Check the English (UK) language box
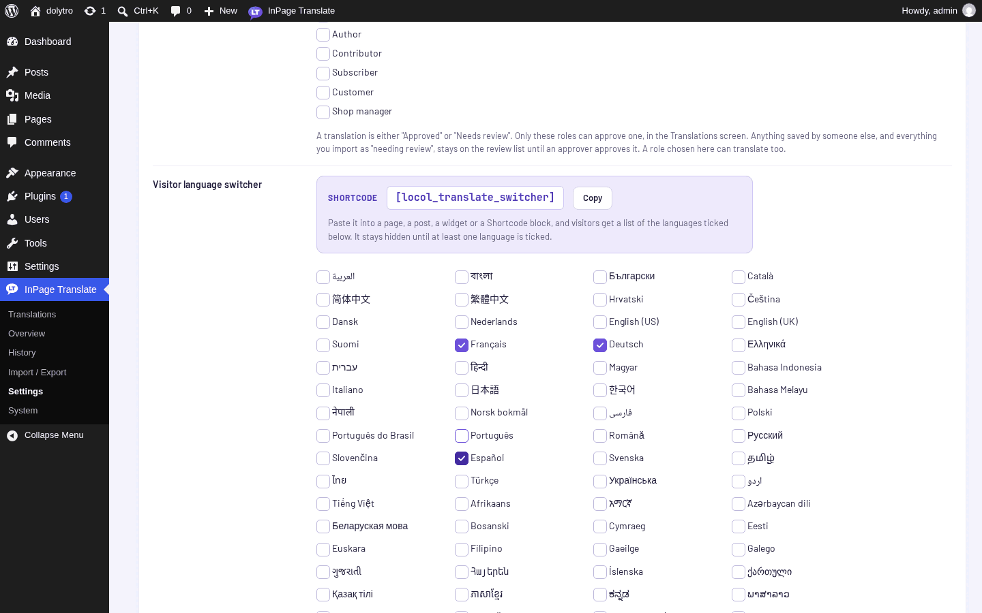The image size is (982, 613). (x=739, y=323)
